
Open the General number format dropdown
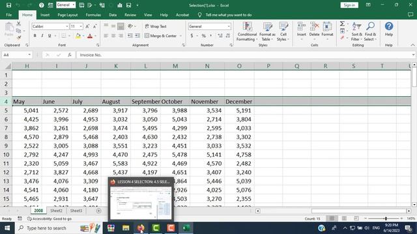point(229,27)
